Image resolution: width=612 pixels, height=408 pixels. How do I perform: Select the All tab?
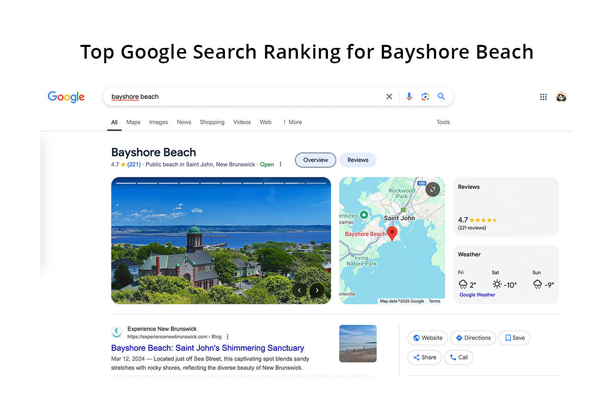click(114, 122)
